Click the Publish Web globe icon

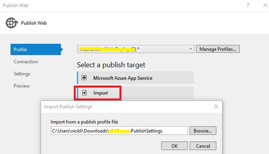coord(12,23)
